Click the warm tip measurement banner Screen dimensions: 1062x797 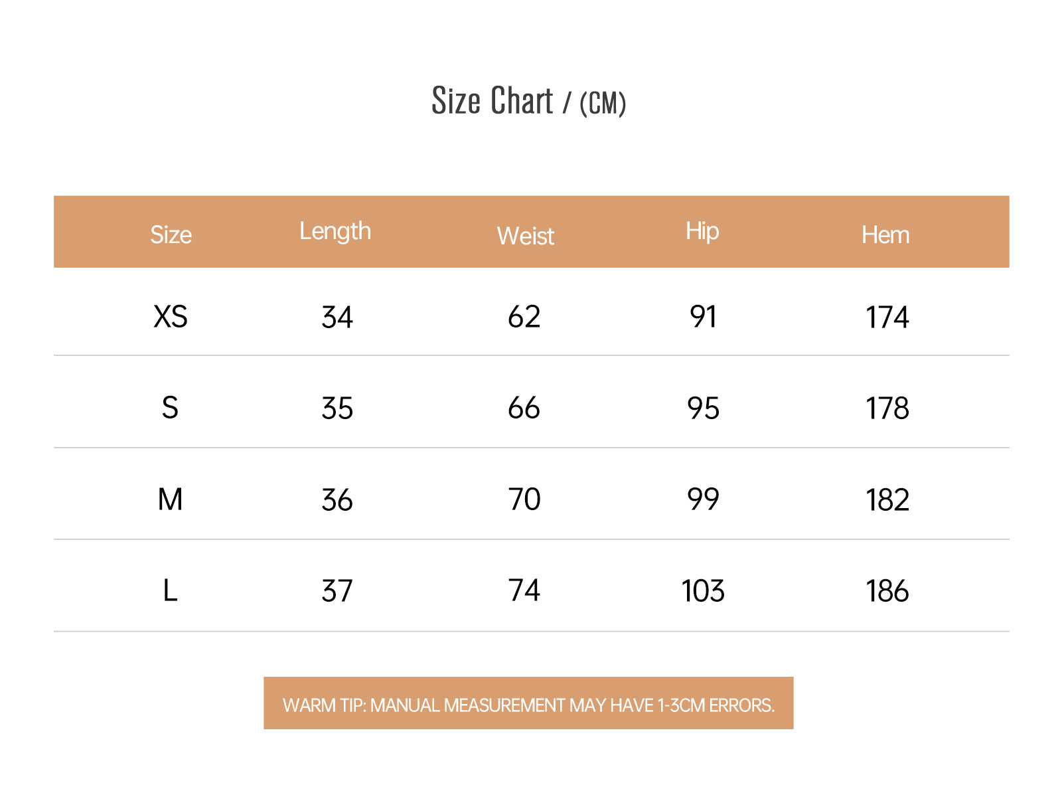(528, 704)
